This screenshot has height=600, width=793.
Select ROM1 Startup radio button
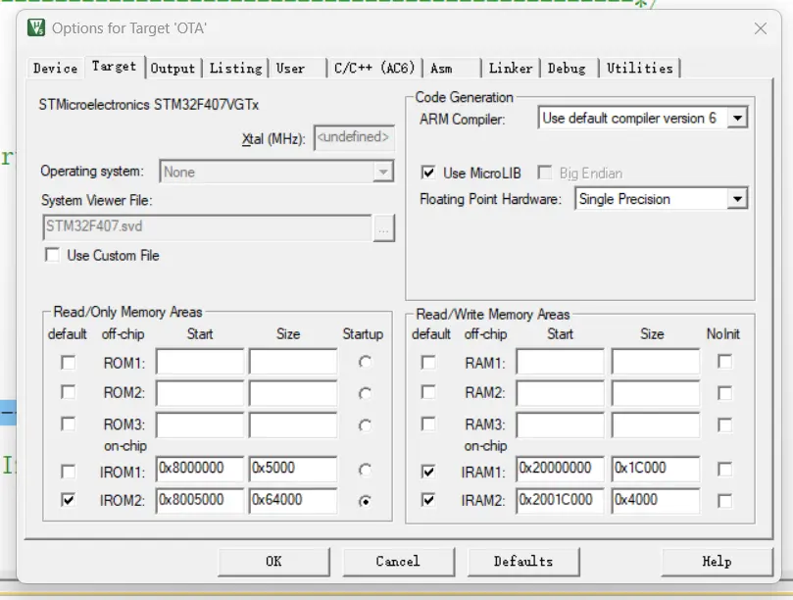point(365,362)
